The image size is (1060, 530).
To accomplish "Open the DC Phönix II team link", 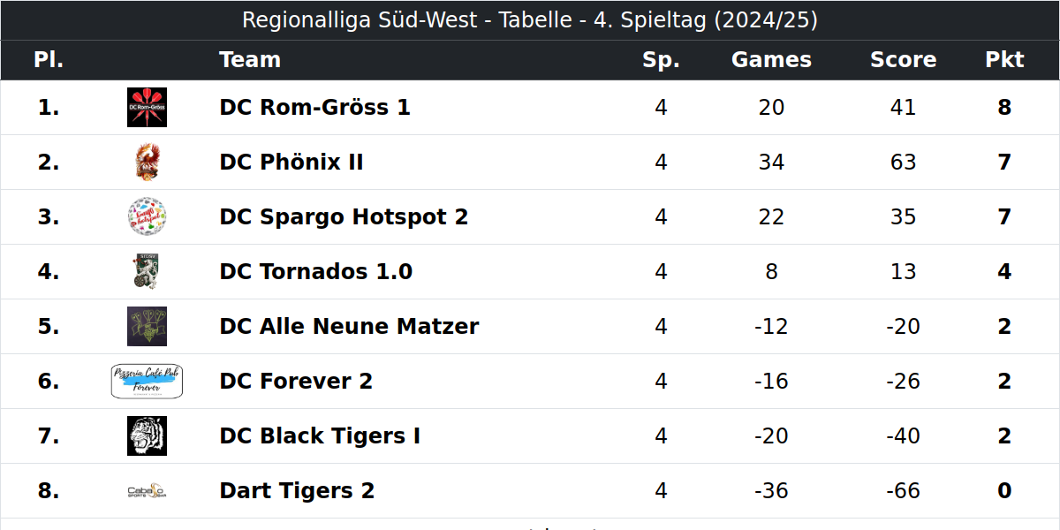I will 291,163.
